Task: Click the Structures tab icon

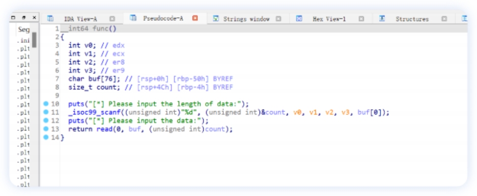Action: pos(382,18)
